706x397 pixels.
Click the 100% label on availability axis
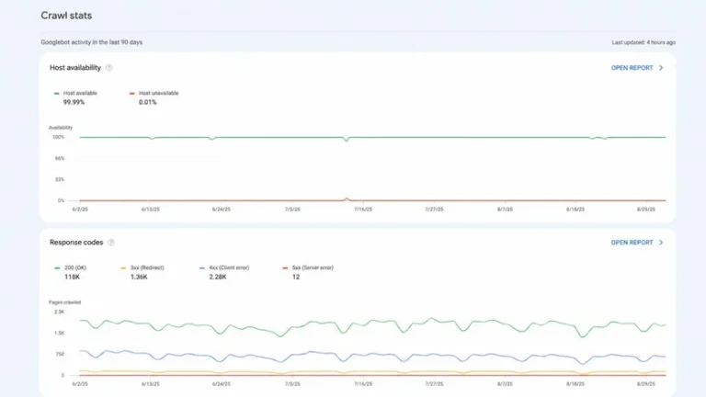click(x=59, y=137)
